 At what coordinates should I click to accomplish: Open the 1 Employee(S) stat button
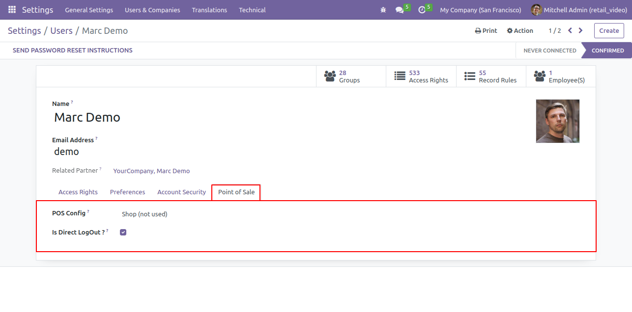[x=561, y=77]
